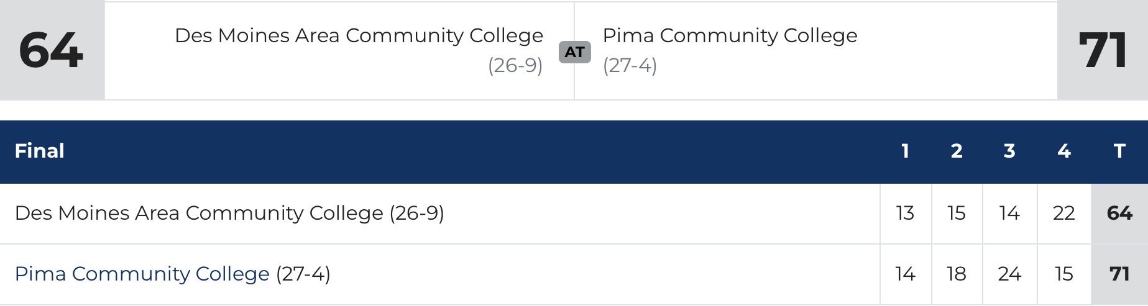Click the T total column header
Screen dimensions: 1148x306
tap(1119, 151)
